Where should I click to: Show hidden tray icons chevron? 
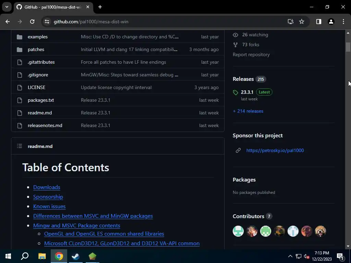coord(290,256)
